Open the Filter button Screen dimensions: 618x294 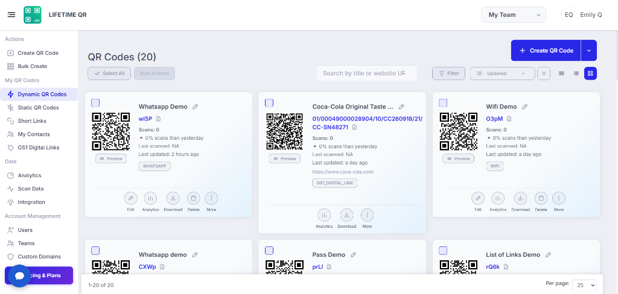(448, 73)
